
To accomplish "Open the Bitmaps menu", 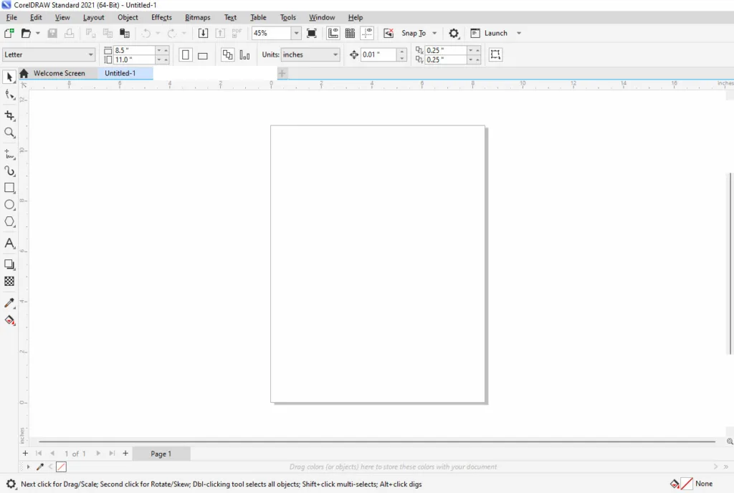I will 198,17.
